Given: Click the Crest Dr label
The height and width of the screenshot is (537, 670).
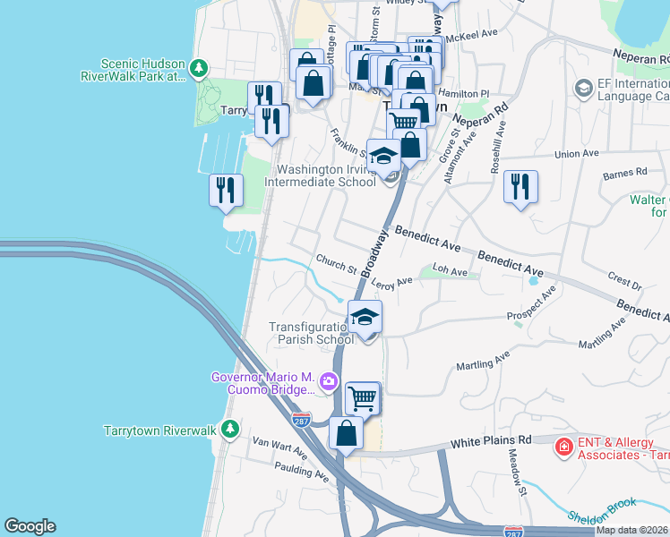Looking at the screenshot, I should point(624,282).
